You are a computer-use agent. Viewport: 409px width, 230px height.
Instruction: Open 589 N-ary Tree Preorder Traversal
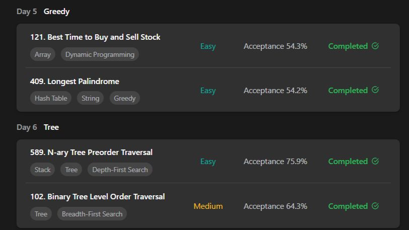(91, 152)
